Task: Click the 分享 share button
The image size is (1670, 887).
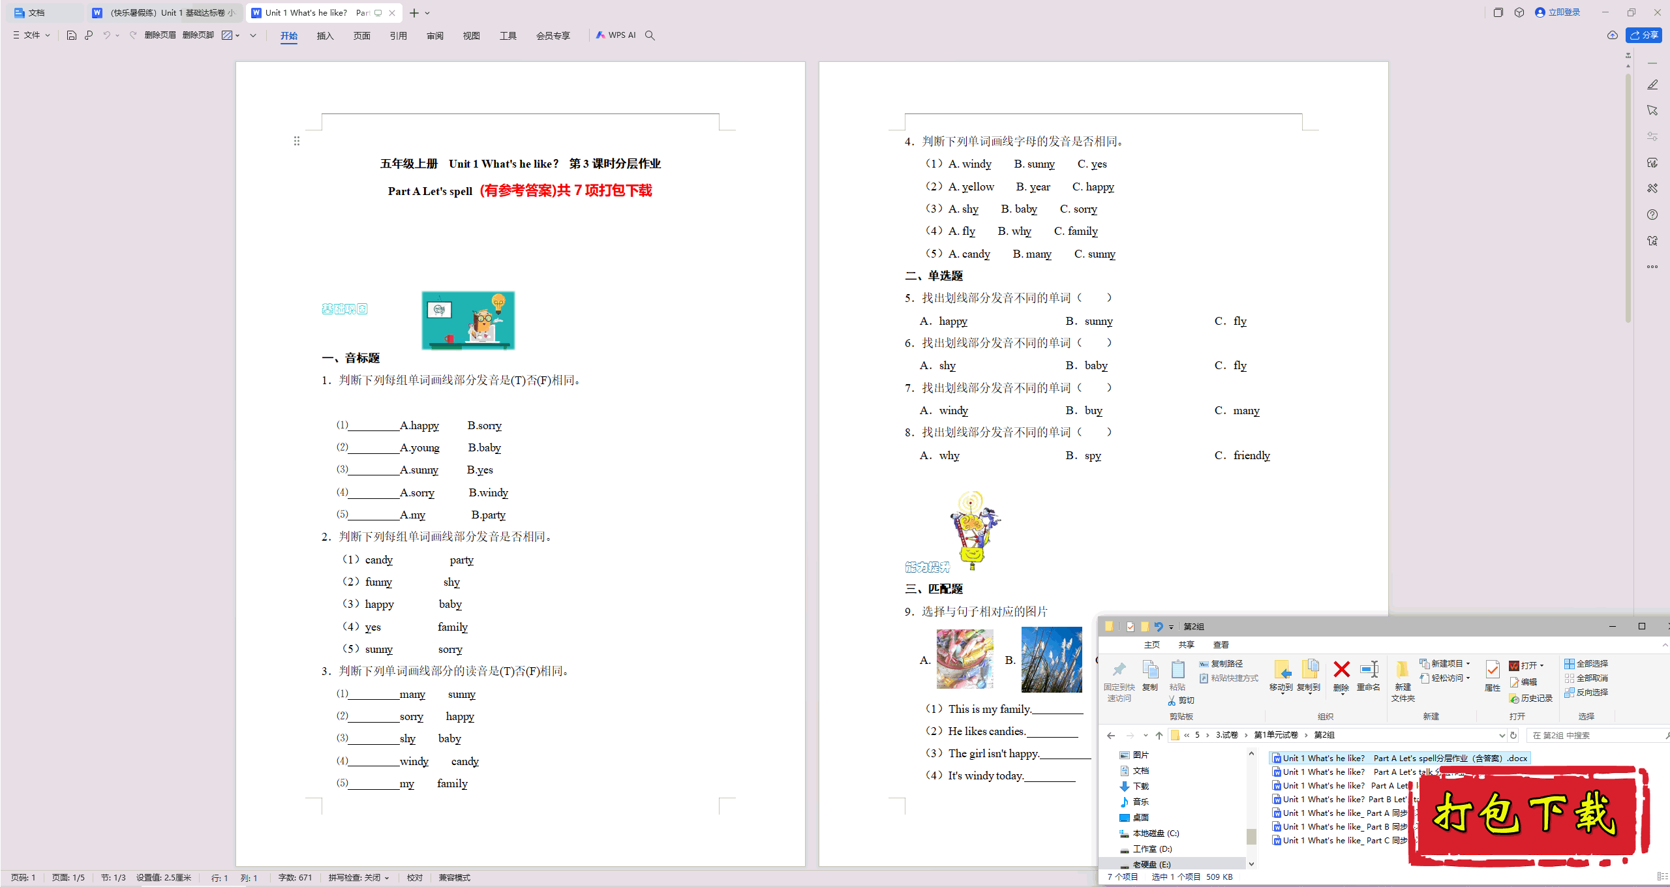Action: click(1644, 35)
